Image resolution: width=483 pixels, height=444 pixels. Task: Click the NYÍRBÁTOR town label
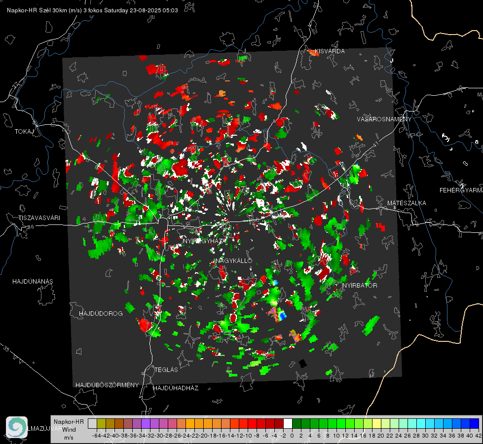360,286
